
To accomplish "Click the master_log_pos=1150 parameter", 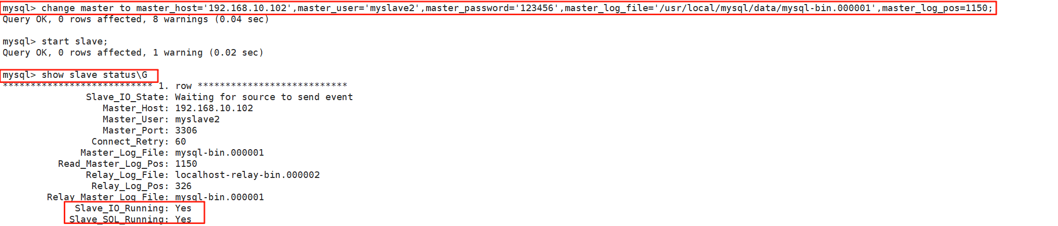I will [935, 8].
